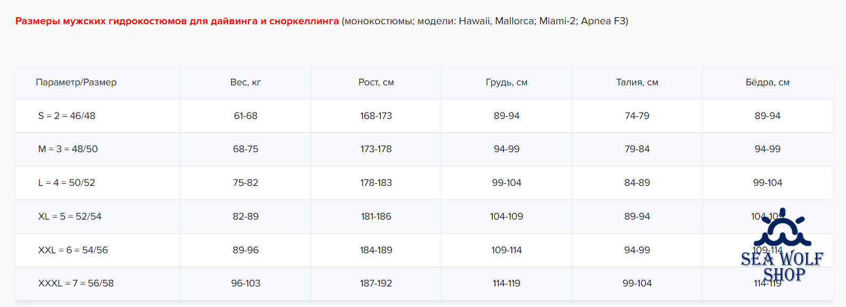The image size is (846, 307).
Task: Click the "Грудь, см" column header
Action: [x=506, y=82]
